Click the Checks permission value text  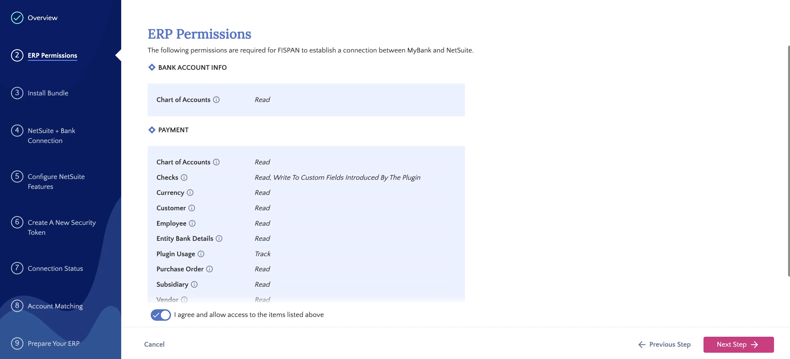[x=337, y=178]
